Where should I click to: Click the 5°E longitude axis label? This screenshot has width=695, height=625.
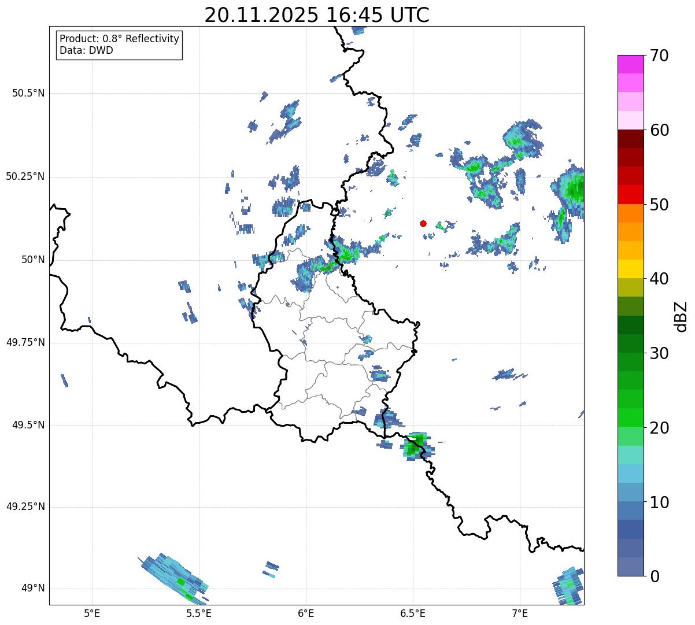pyautogui.click(x=92, y=613)
